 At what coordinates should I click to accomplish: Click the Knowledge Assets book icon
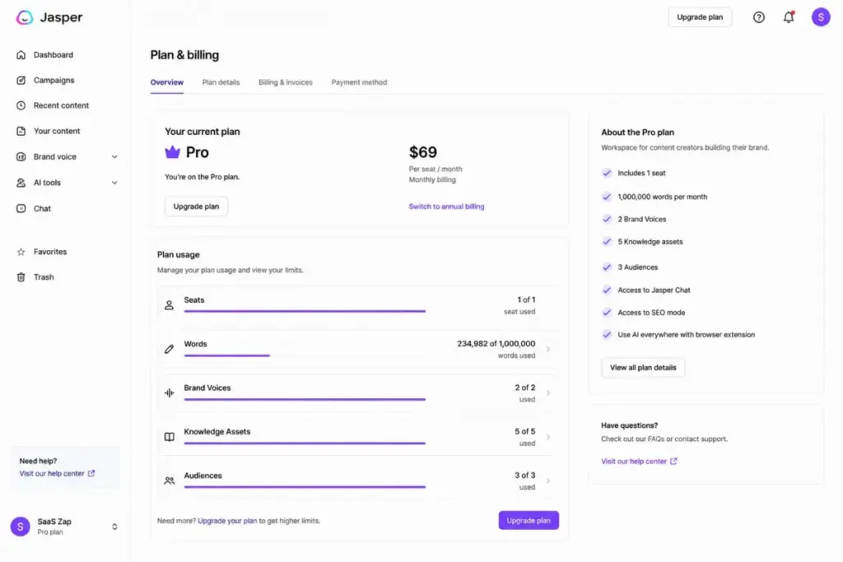(169, 437)
